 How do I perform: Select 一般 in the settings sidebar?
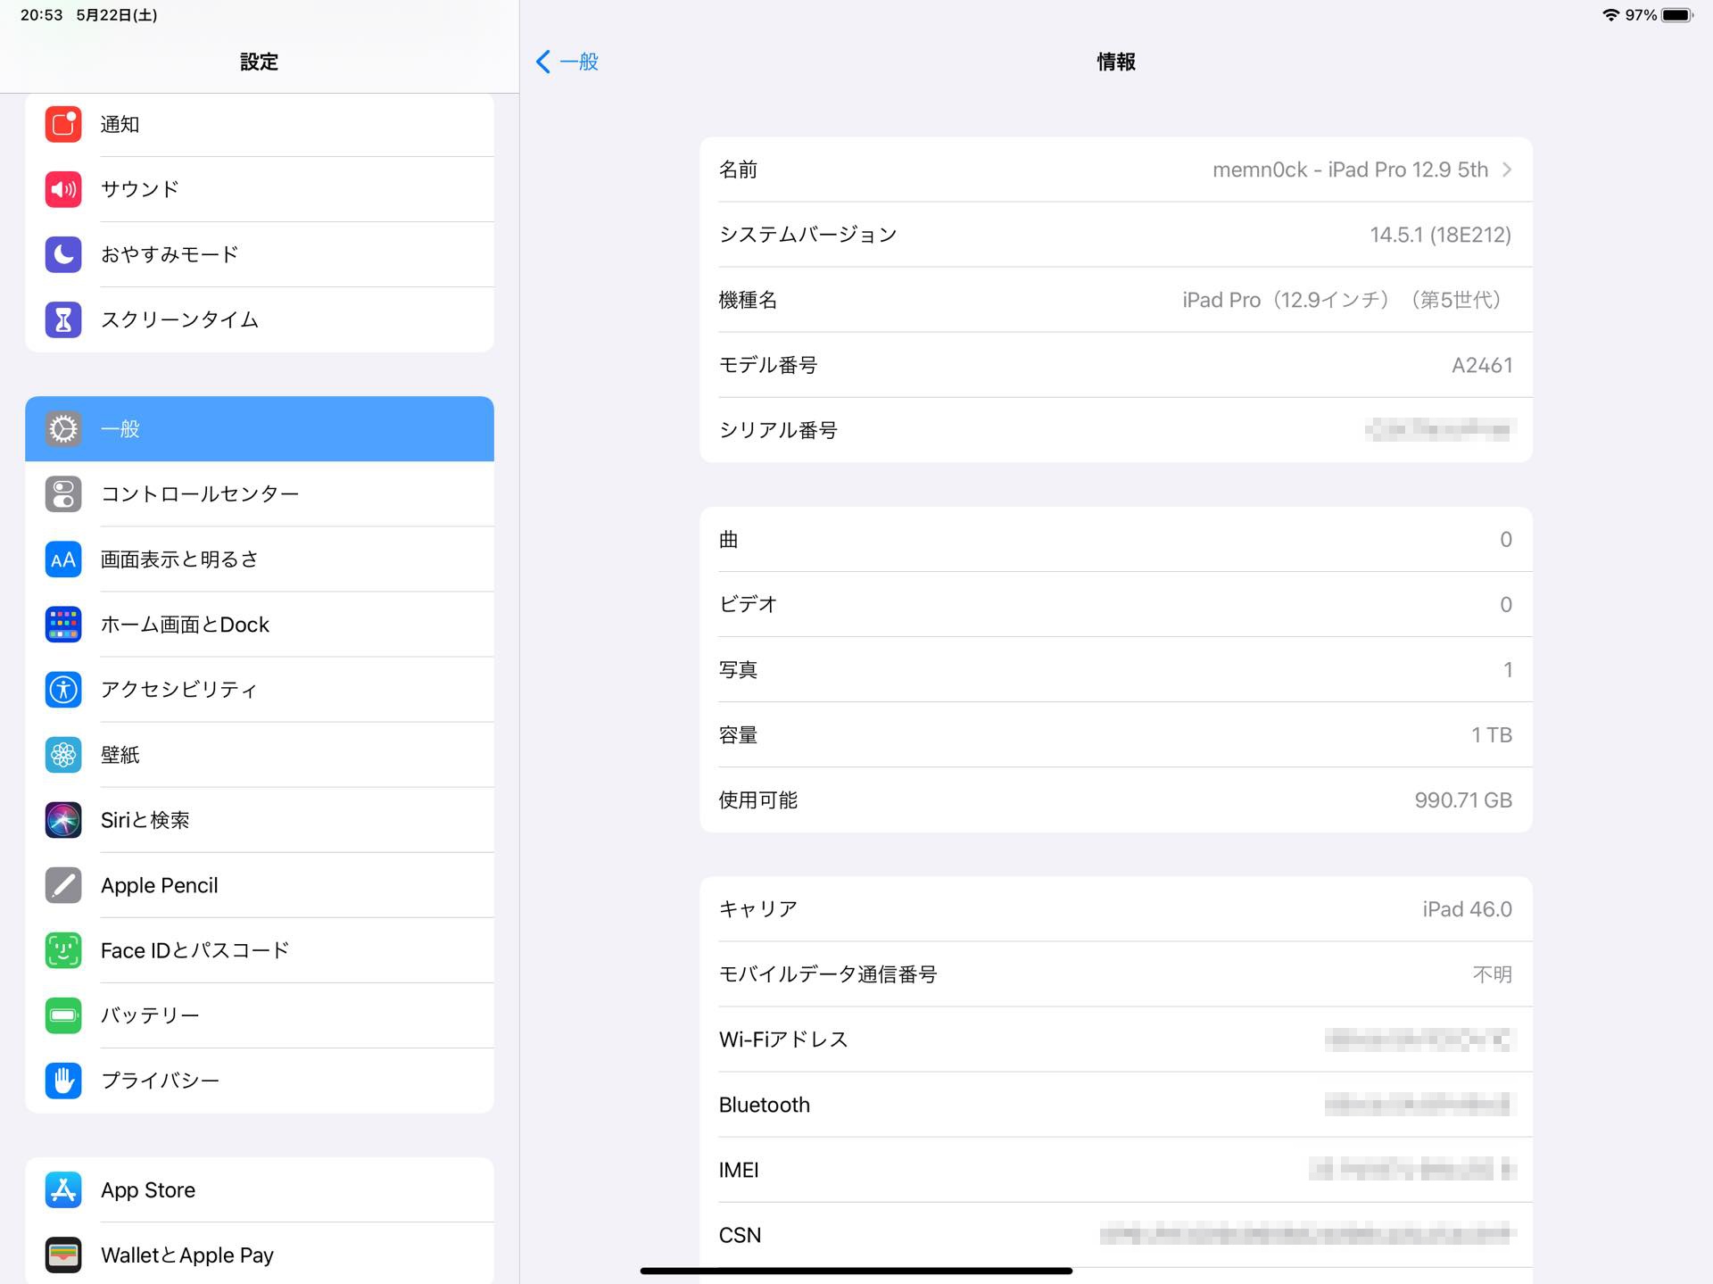260,428
